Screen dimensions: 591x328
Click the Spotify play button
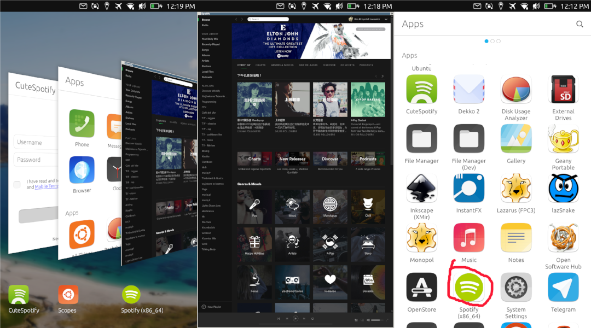296,319
